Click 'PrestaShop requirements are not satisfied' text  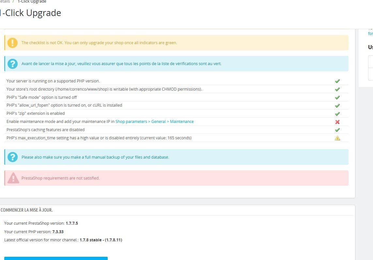60,178
